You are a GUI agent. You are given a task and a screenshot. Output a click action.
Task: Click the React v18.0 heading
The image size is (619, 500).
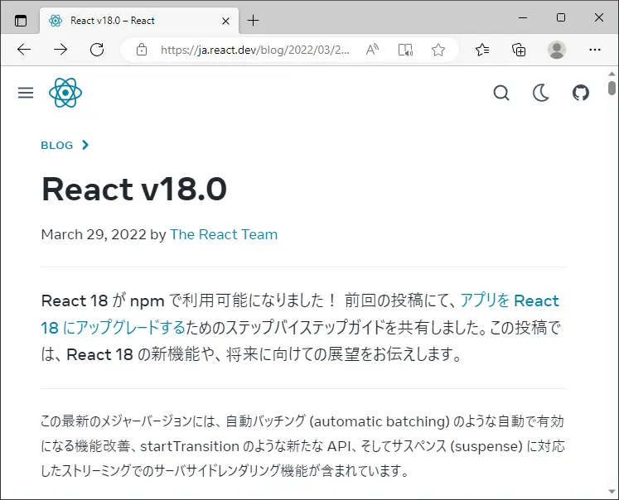(x=134, y=189)
